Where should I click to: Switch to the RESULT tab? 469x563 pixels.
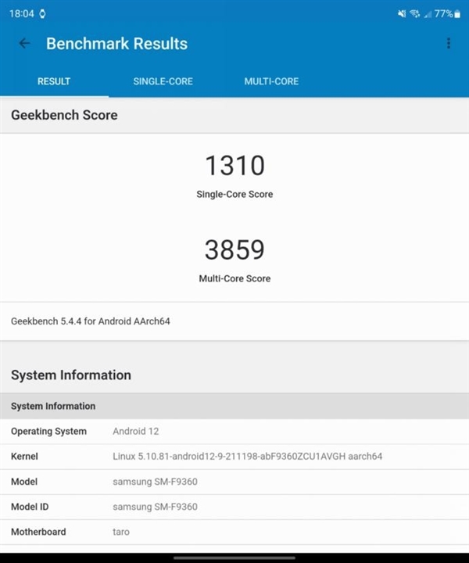[x=54, y=81]
